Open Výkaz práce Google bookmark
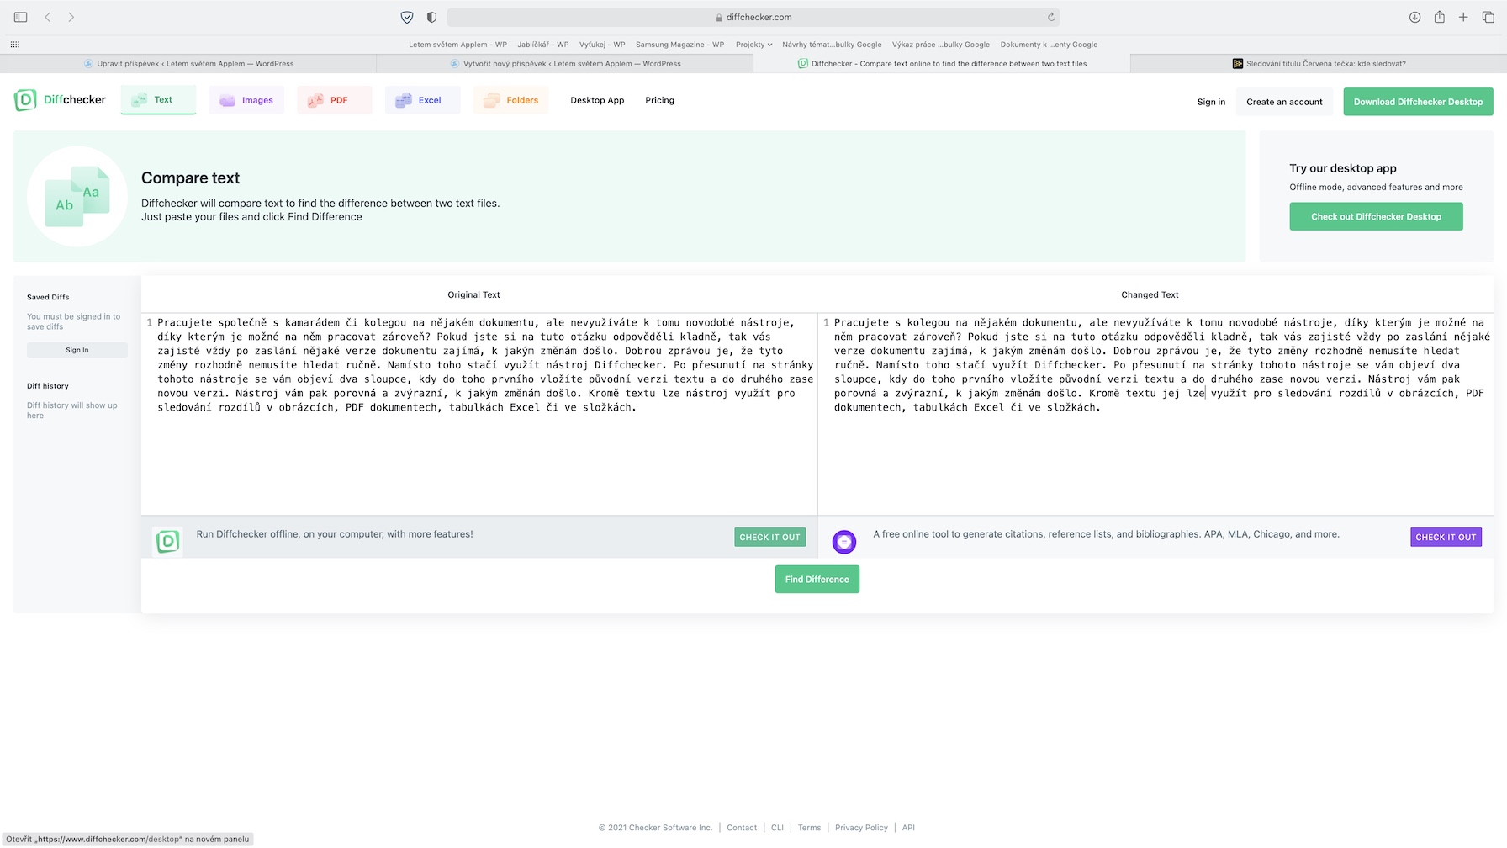This screenshot has width=1507, height=848. (x=941, y=45)
